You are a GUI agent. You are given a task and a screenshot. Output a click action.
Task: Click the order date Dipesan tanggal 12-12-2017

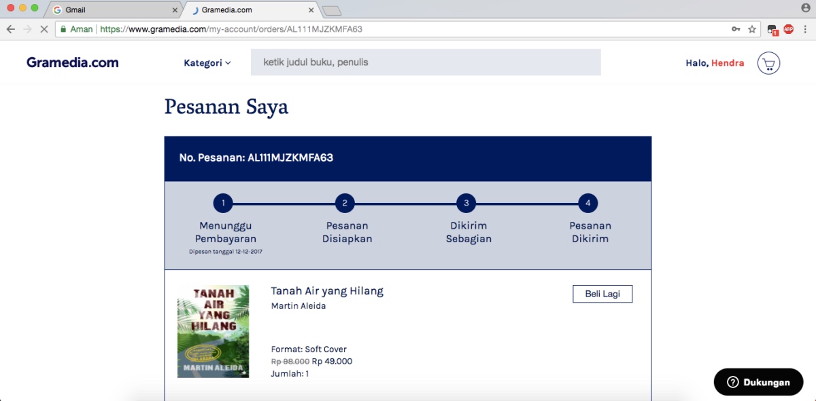point(226,252)
